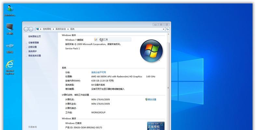
Task: Click the scrollbar up arrow
Action: pyautogui.click(x=168, y=34)
